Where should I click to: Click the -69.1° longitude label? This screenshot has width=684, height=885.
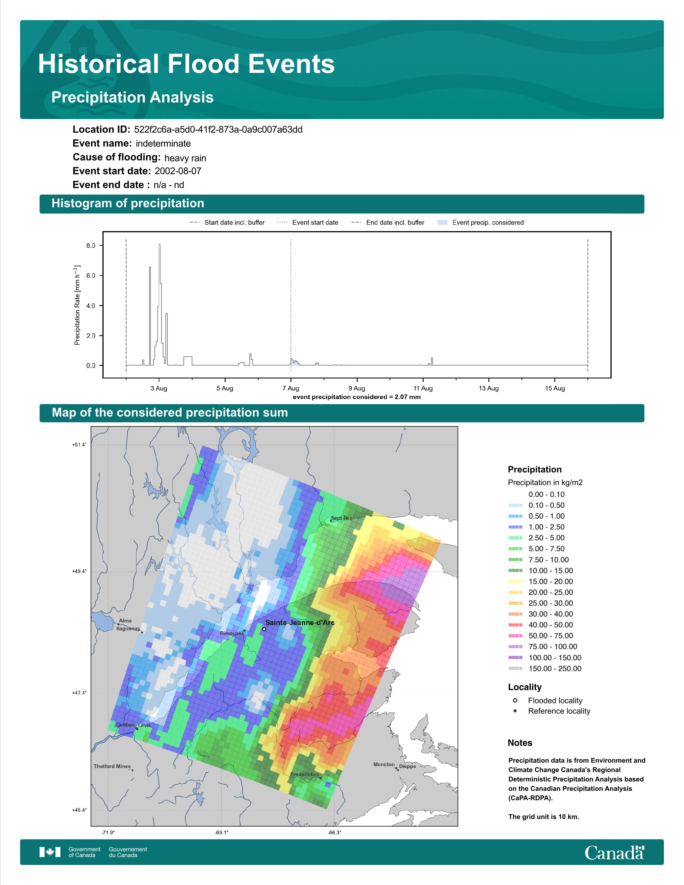pyautogui.click(x=222, y=832)
